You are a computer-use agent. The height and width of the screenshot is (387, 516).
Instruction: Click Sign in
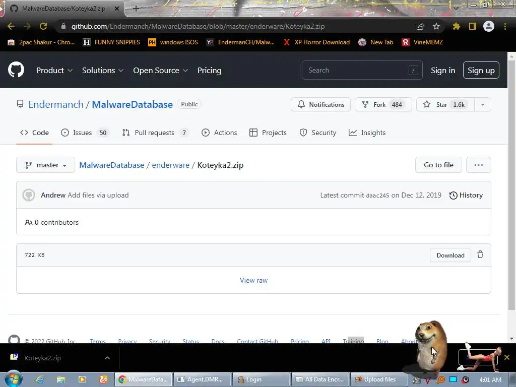[x=443, y=71]
